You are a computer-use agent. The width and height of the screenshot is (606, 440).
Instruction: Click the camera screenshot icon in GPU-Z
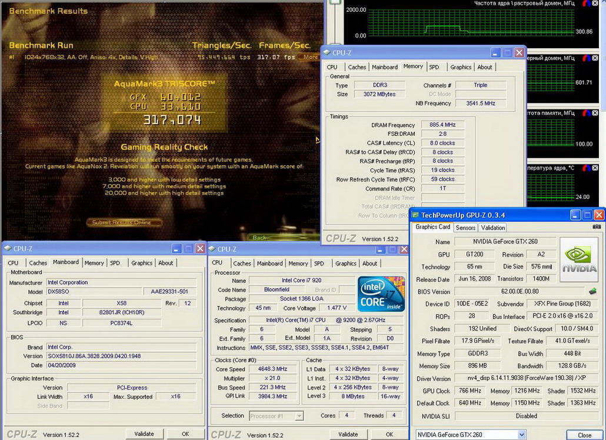(x=597, y=226)
